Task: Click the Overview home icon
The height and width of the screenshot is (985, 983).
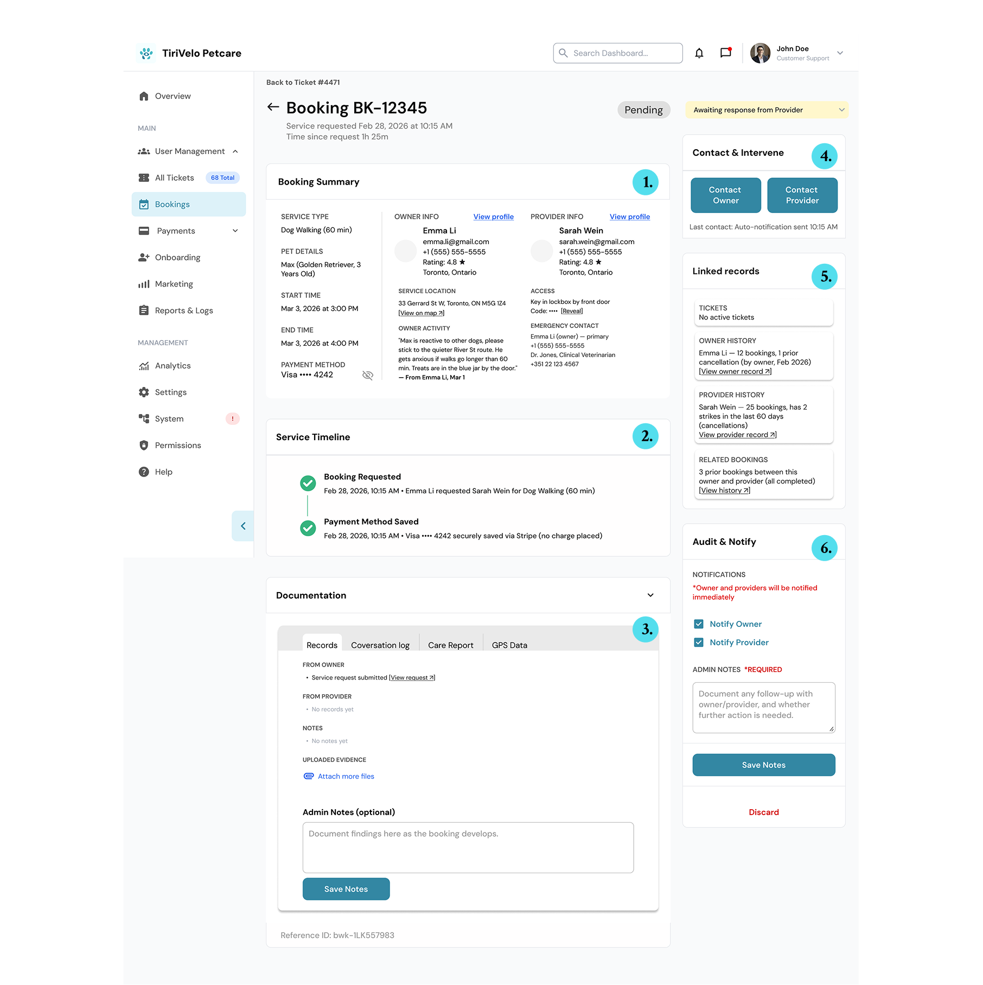Action: click(x=144, y=96)
